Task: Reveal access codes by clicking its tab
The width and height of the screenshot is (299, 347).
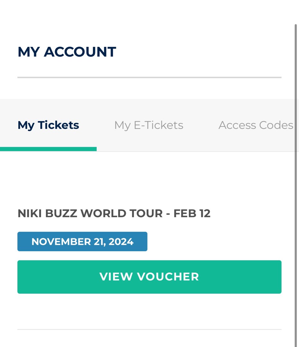Action: coord(255,125)
